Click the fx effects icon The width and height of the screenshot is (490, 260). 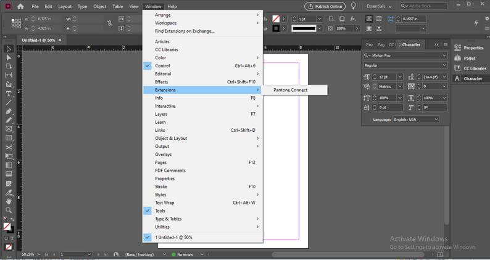pyautogui.click(x=353, y=19)
